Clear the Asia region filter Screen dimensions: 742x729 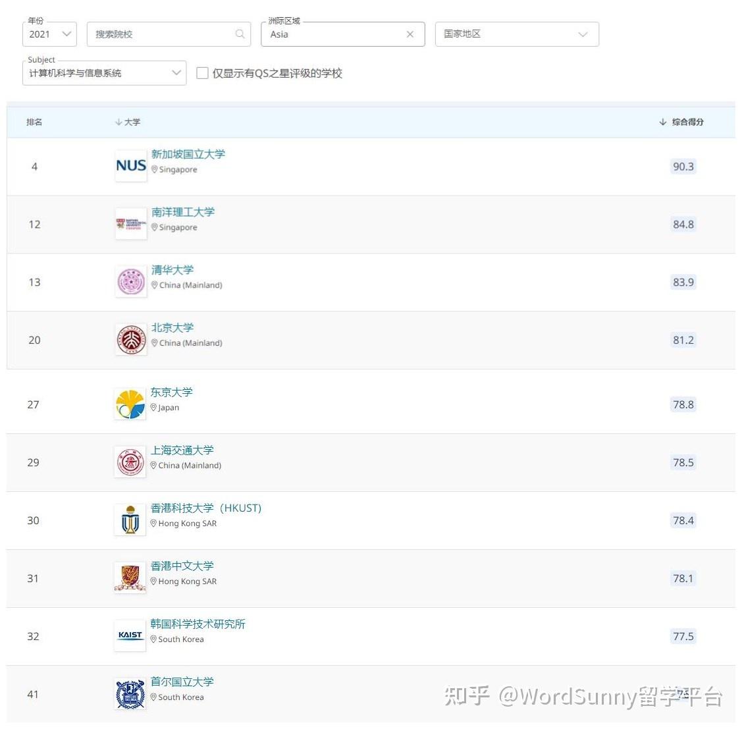(x=410, y=34)
